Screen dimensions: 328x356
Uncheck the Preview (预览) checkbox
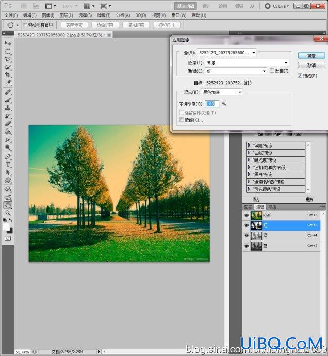point(300,76)
